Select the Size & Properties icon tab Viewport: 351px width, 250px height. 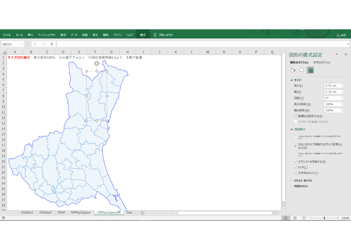[310, 70]
